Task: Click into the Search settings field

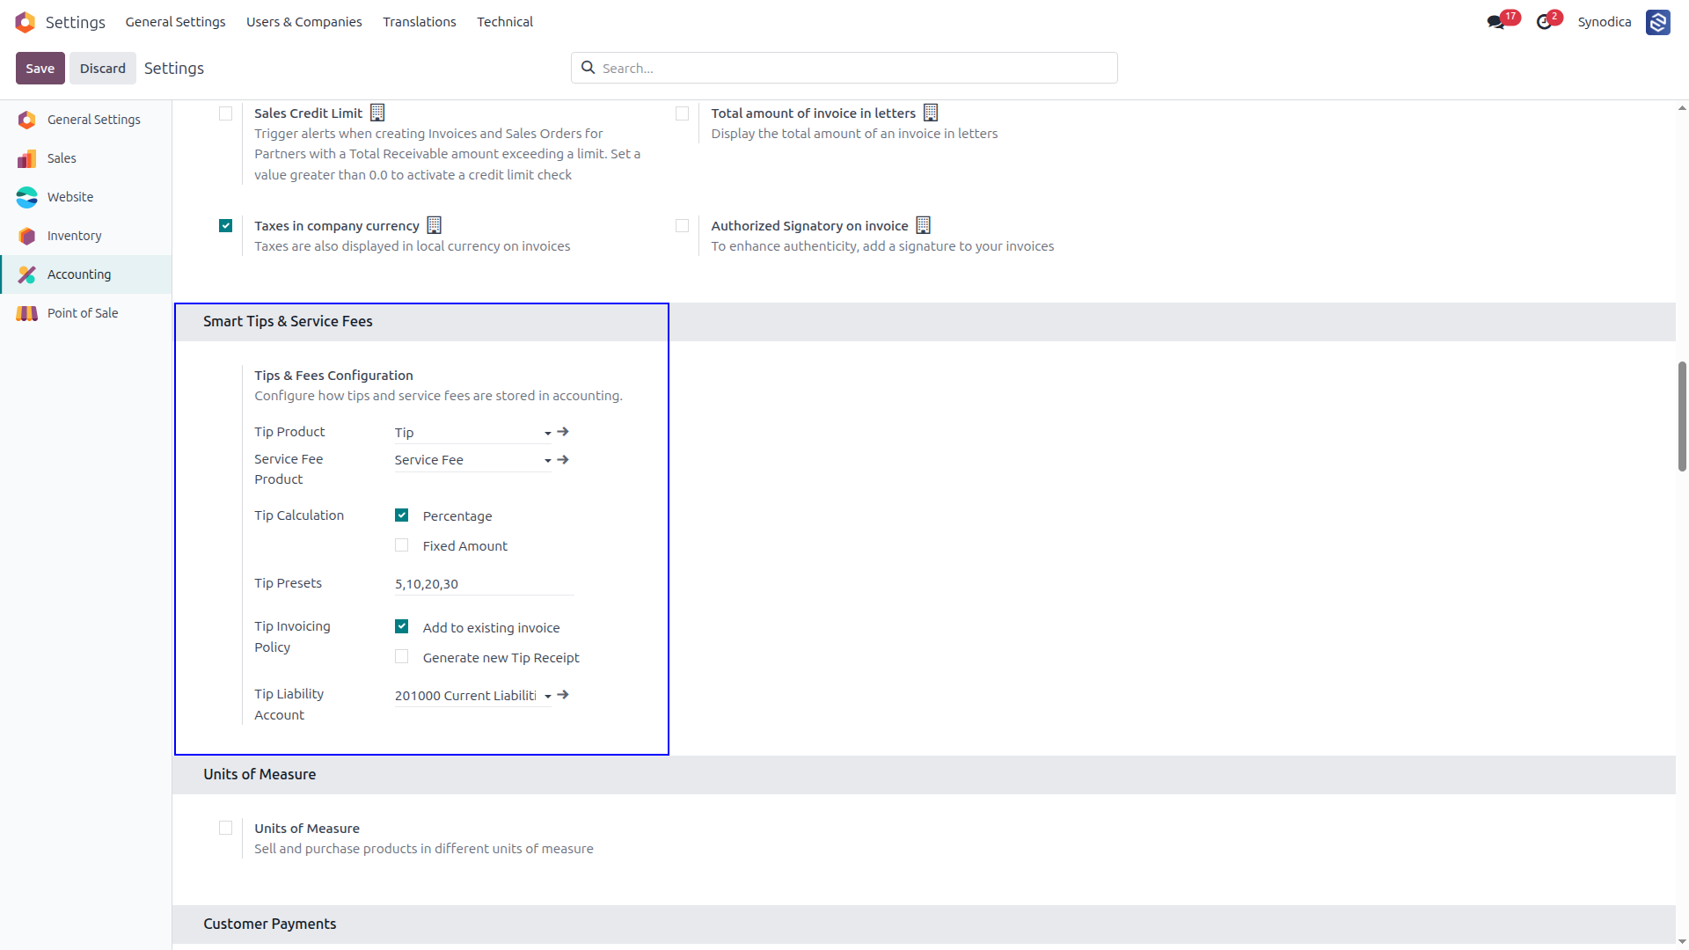Action: [844, 68]
